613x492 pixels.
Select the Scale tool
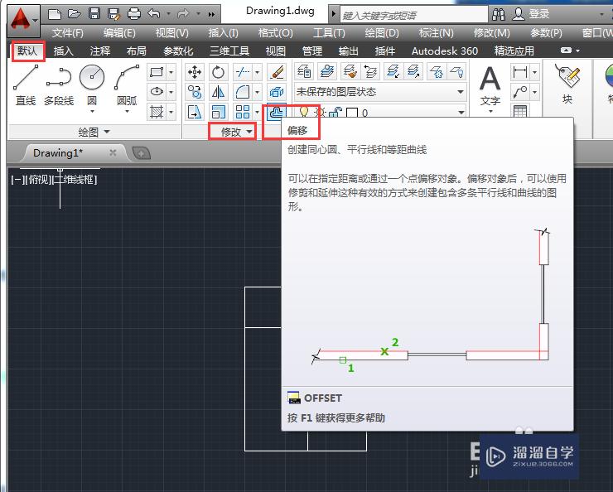coord(218,112)
